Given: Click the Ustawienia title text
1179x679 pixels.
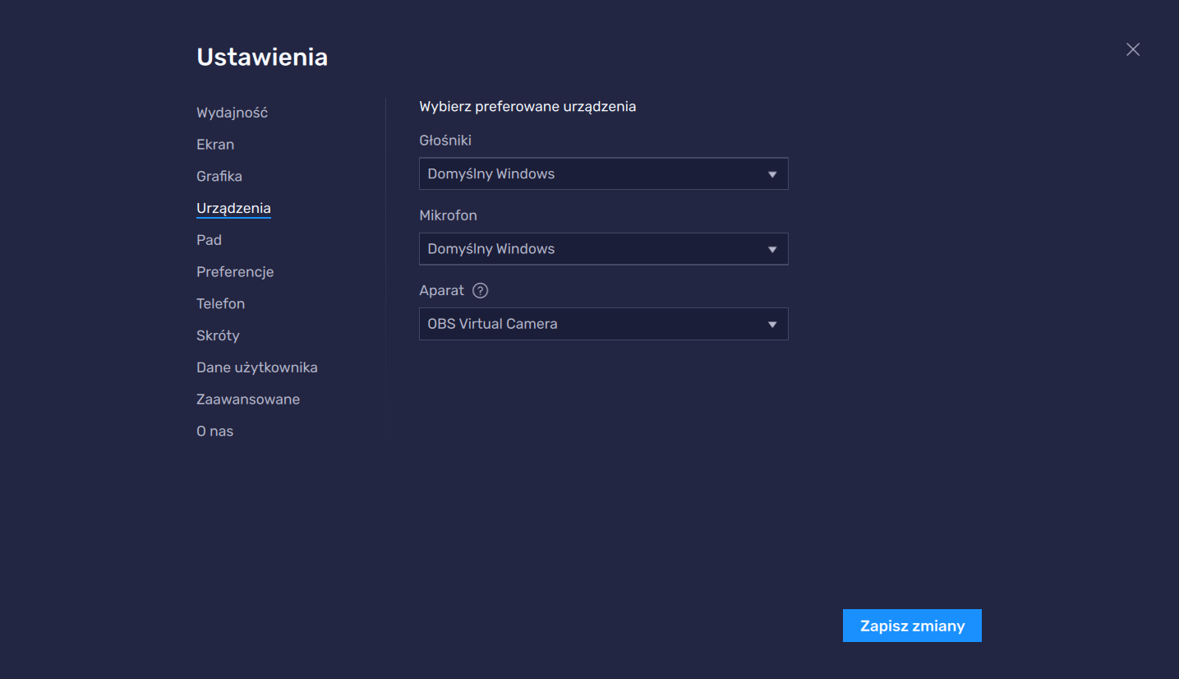Looking at the screenshot, I should 262,57.
